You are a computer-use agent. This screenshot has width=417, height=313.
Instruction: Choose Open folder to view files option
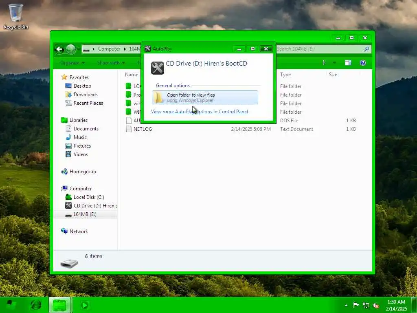click(205, 97)
